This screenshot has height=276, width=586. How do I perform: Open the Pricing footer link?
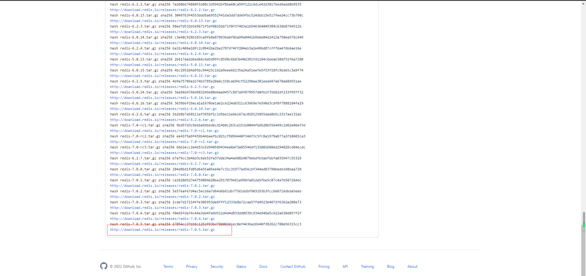[324, 267]
